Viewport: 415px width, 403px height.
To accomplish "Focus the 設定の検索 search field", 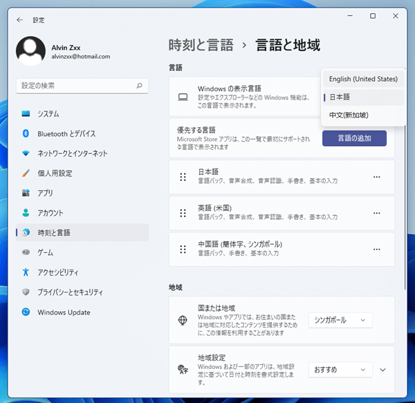I will 82,86.
